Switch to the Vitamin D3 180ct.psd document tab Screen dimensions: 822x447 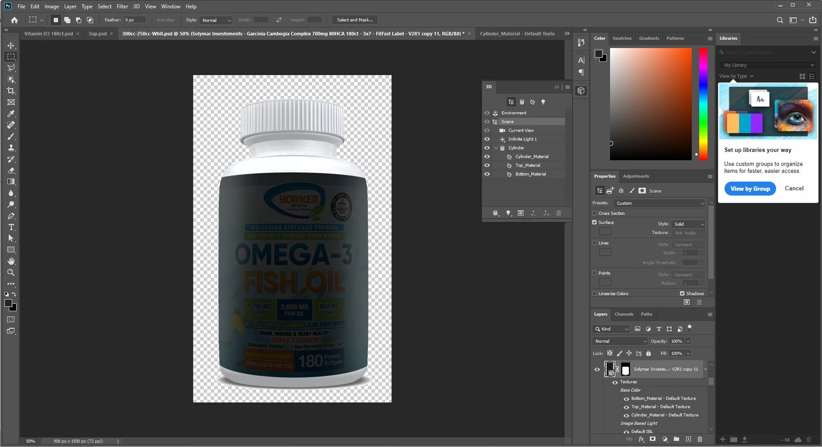coord(49,34)
